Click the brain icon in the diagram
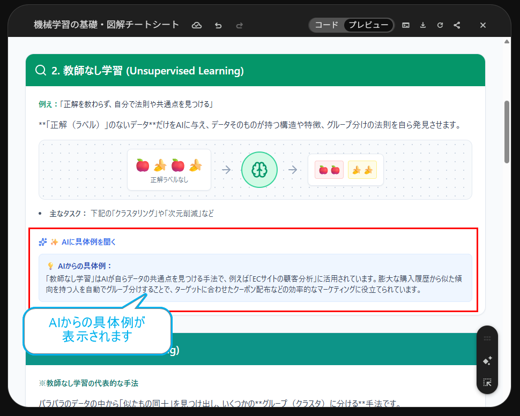Image resolution: width=520 pixels, height=416 pixels. tap(259, 170)
